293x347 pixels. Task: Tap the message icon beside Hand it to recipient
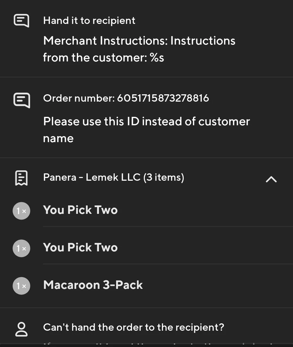(x=21, y=21)
